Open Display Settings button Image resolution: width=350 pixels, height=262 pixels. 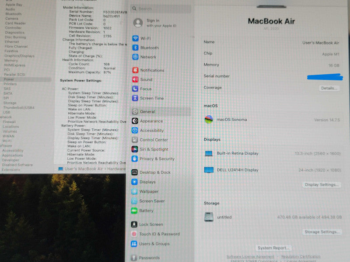[322, 184]
